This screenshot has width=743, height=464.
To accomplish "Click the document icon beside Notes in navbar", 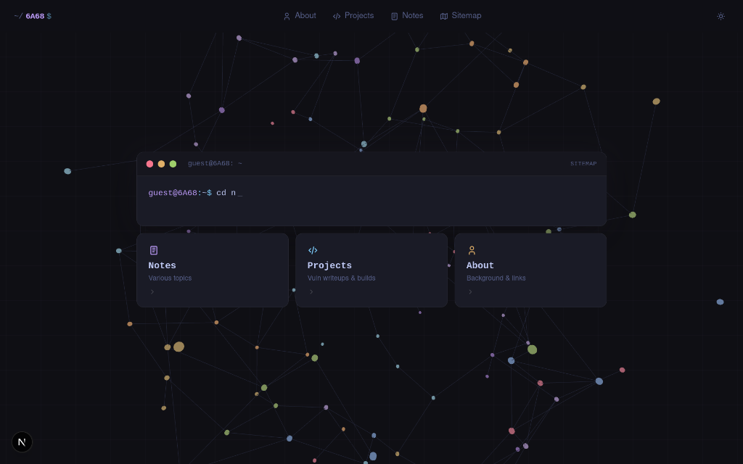I will 394,16.
